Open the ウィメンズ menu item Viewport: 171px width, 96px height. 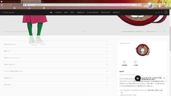point(58,13)
